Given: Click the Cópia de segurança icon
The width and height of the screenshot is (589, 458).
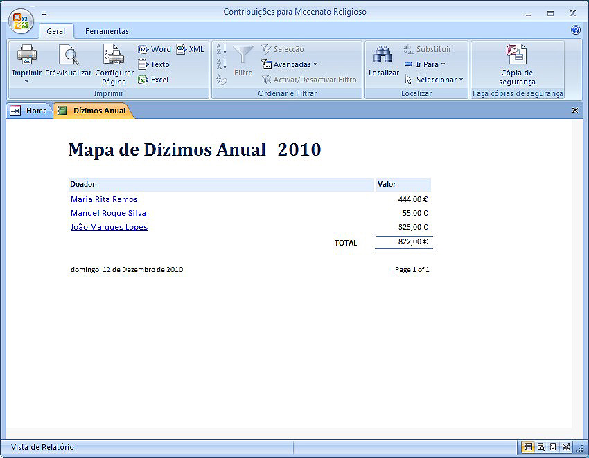Looking at the screenshot, I should point(516,55).
